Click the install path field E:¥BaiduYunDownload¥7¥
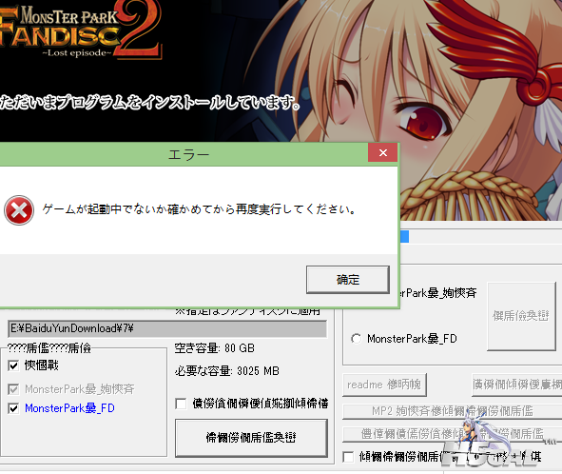 (x=167, y=328)
